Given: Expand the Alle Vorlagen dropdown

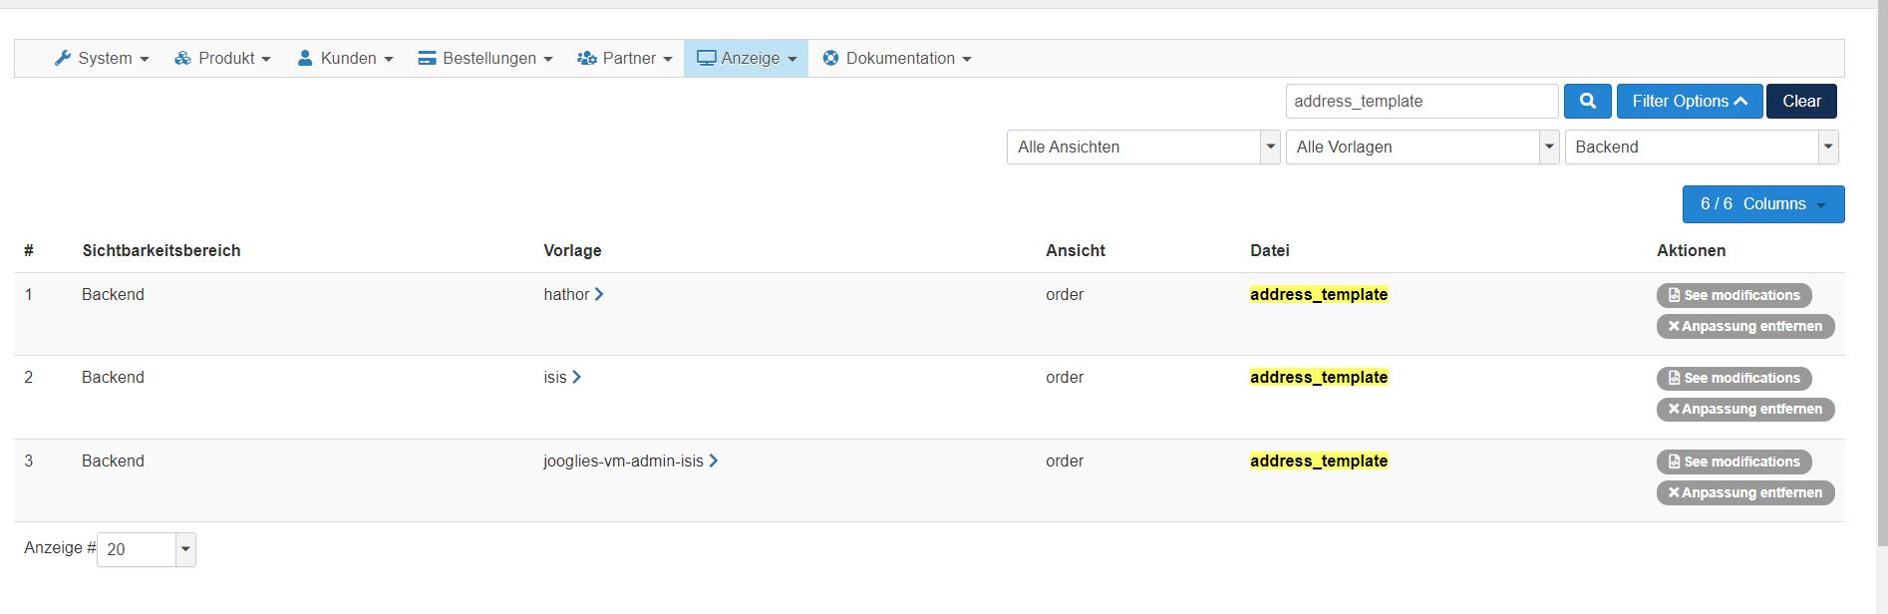Looking at the screenshot, I should [1421, 148].
